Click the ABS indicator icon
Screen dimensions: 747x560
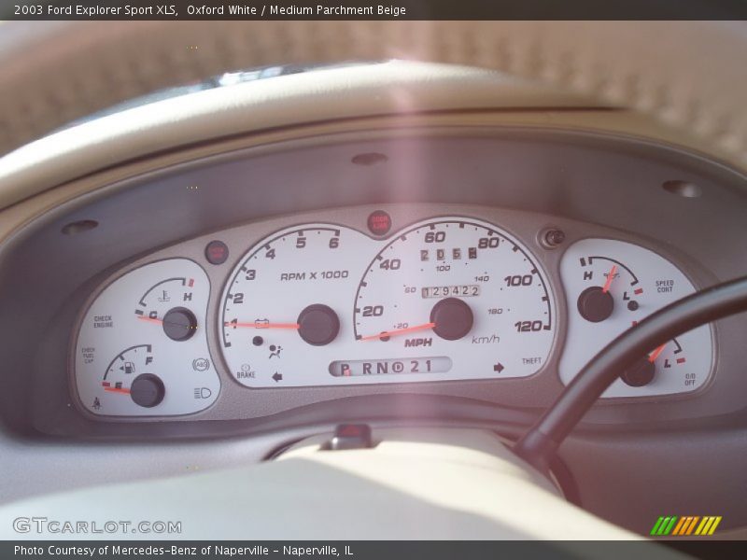coord(200,365)
